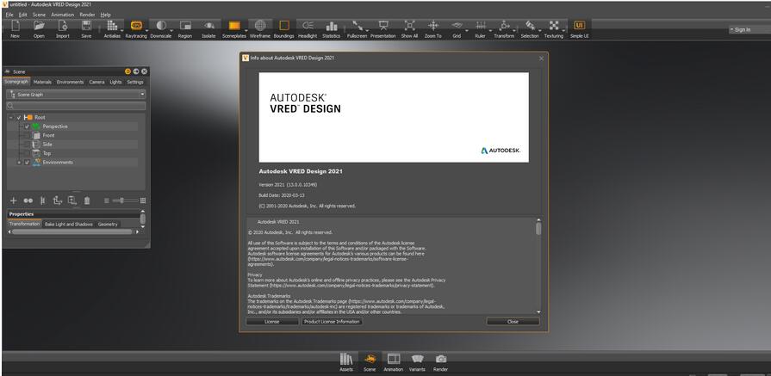This screenshot has width=771, height=376.
Task: Open the Render menu
Action: [x=87, y=15]
